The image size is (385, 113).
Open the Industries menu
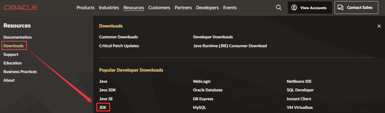(109, 8)
